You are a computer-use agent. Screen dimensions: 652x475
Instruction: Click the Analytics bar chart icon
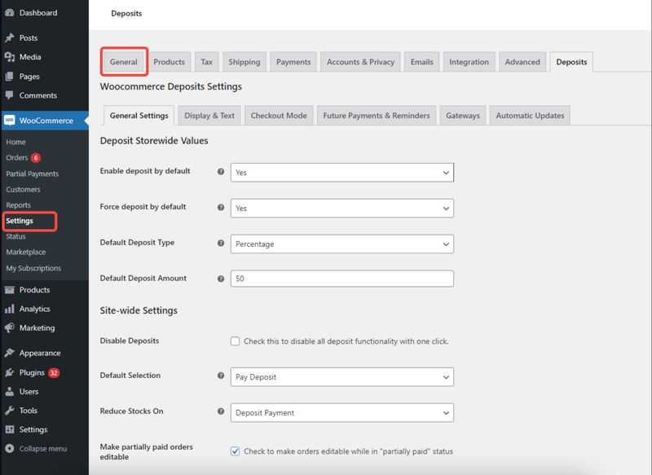10,309
